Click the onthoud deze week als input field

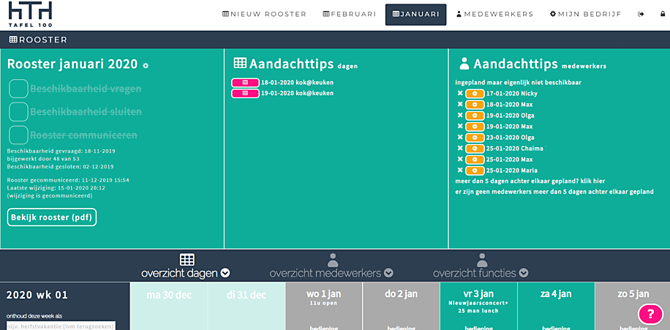[61, 326]
